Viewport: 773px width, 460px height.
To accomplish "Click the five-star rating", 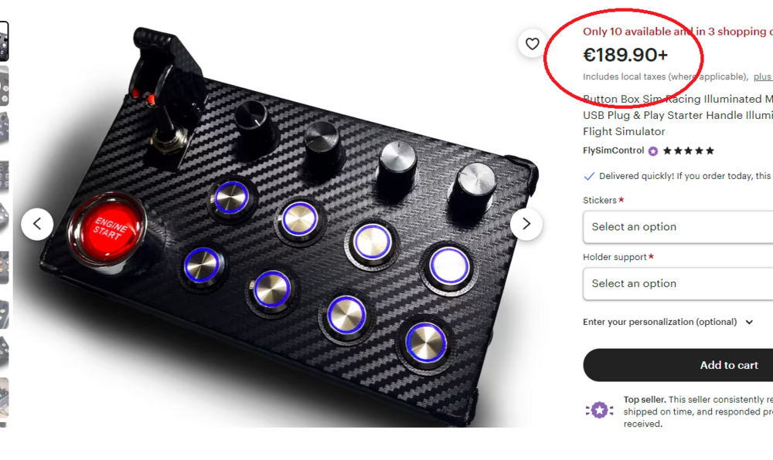I will [689, 151].
